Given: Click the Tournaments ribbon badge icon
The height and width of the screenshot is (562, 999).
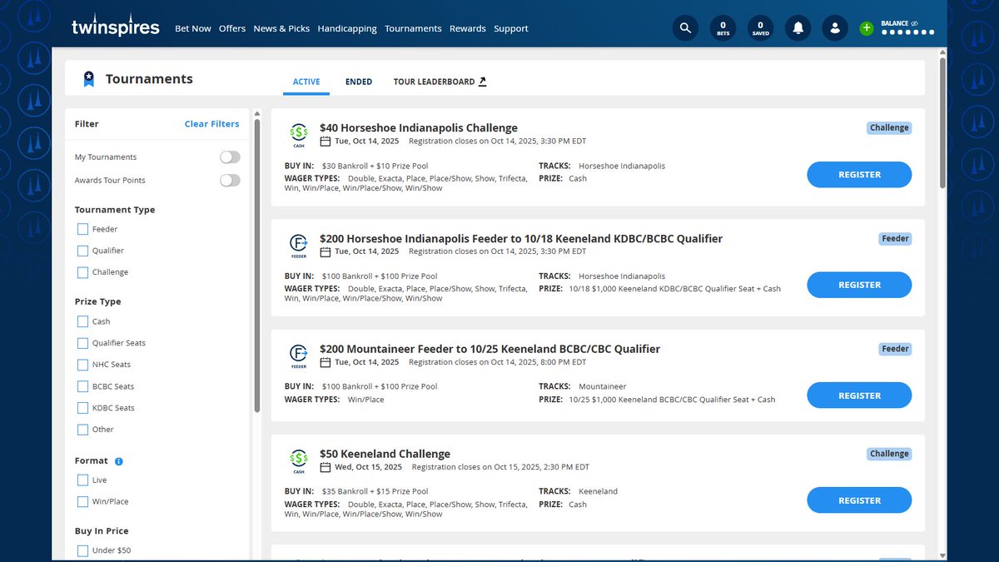Looking at the screenshot, I should pyautogui.click(x=88, y=79).
